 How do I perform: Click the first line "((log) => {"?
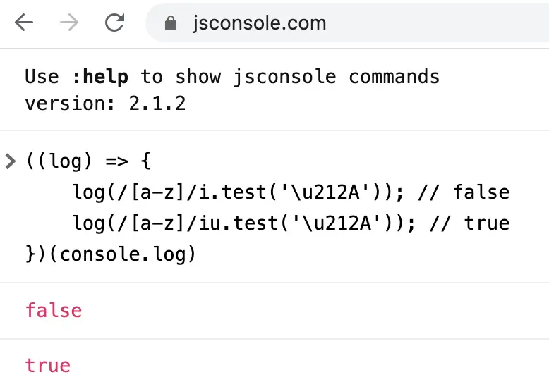88,161
